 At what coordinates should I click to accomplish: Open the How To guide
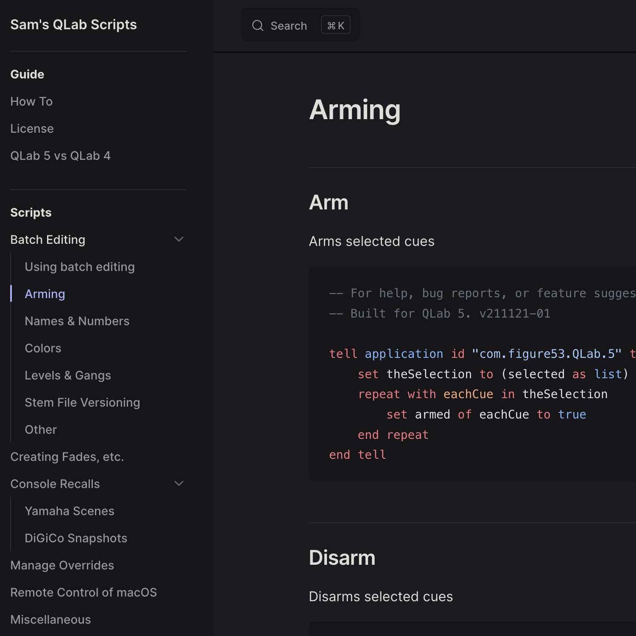(31, 101)
